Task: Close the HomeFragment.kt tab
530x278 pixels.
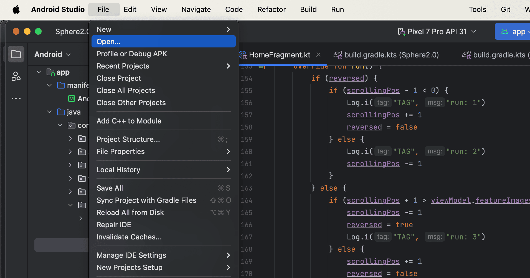Action: click(x=318, y=55)
